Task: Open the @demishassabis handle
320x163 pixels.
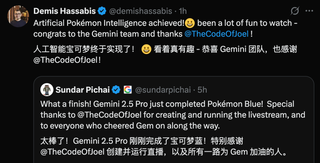Action: pos(141,11)
